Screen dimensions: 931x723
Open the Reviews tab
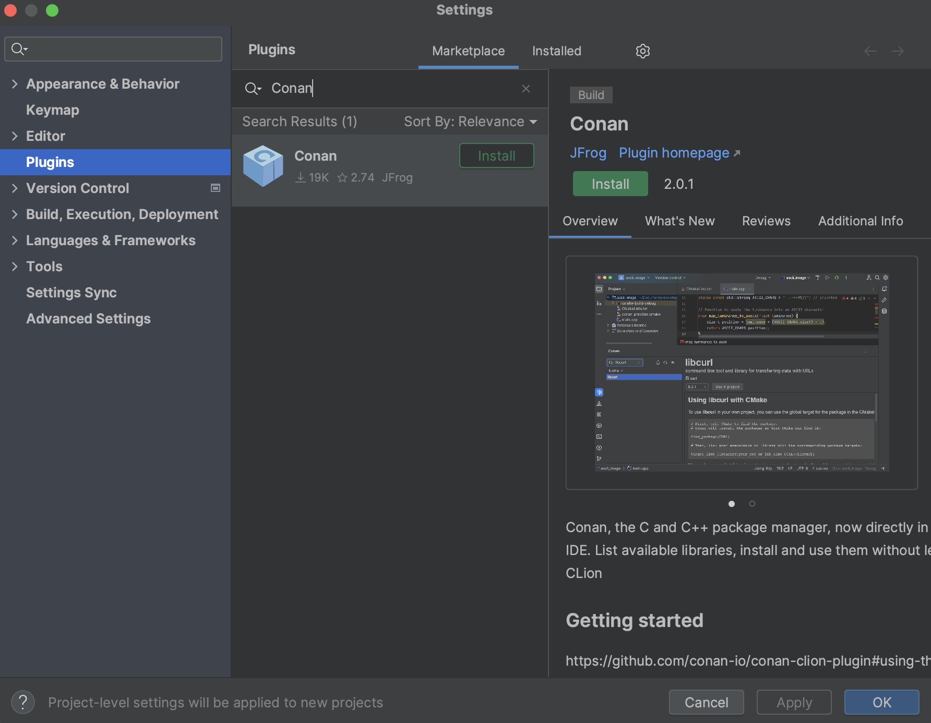point(766,221)
